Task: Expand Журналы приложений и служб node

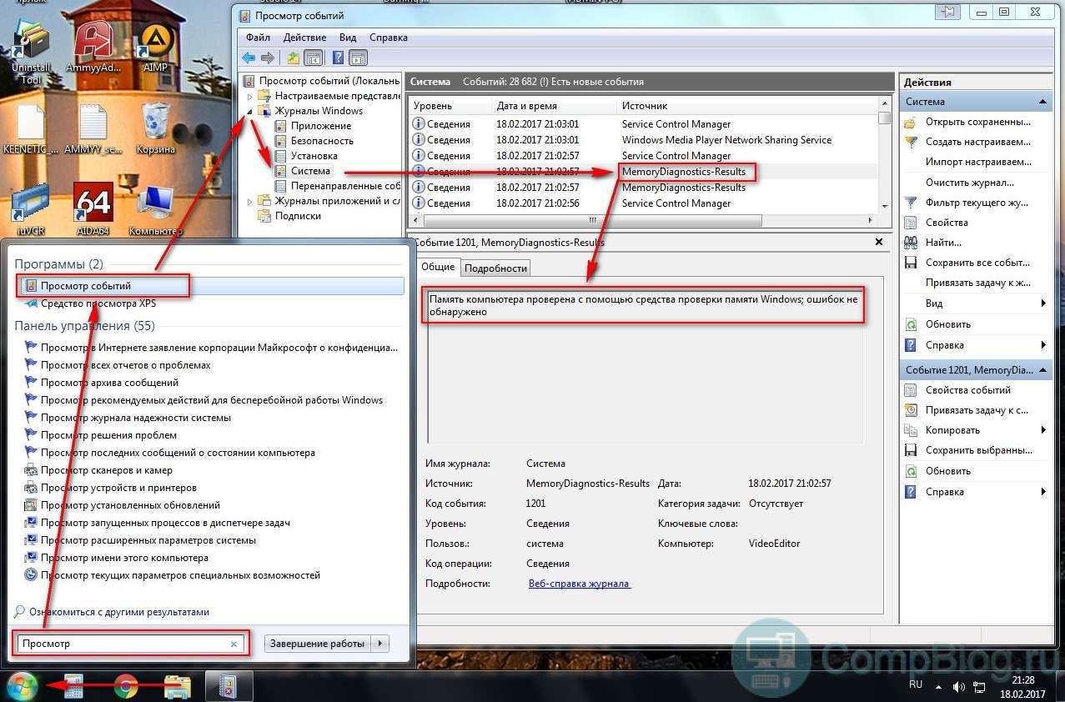Action: 249,201
